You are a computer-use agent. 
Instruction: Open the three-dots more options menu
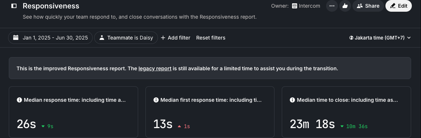(x=332, y=6)
